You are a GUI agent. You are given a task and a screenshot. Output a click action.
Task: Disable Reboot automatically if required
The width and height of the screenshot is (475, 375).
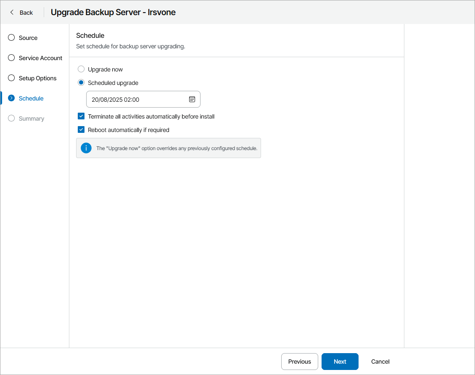pos(81,129)
